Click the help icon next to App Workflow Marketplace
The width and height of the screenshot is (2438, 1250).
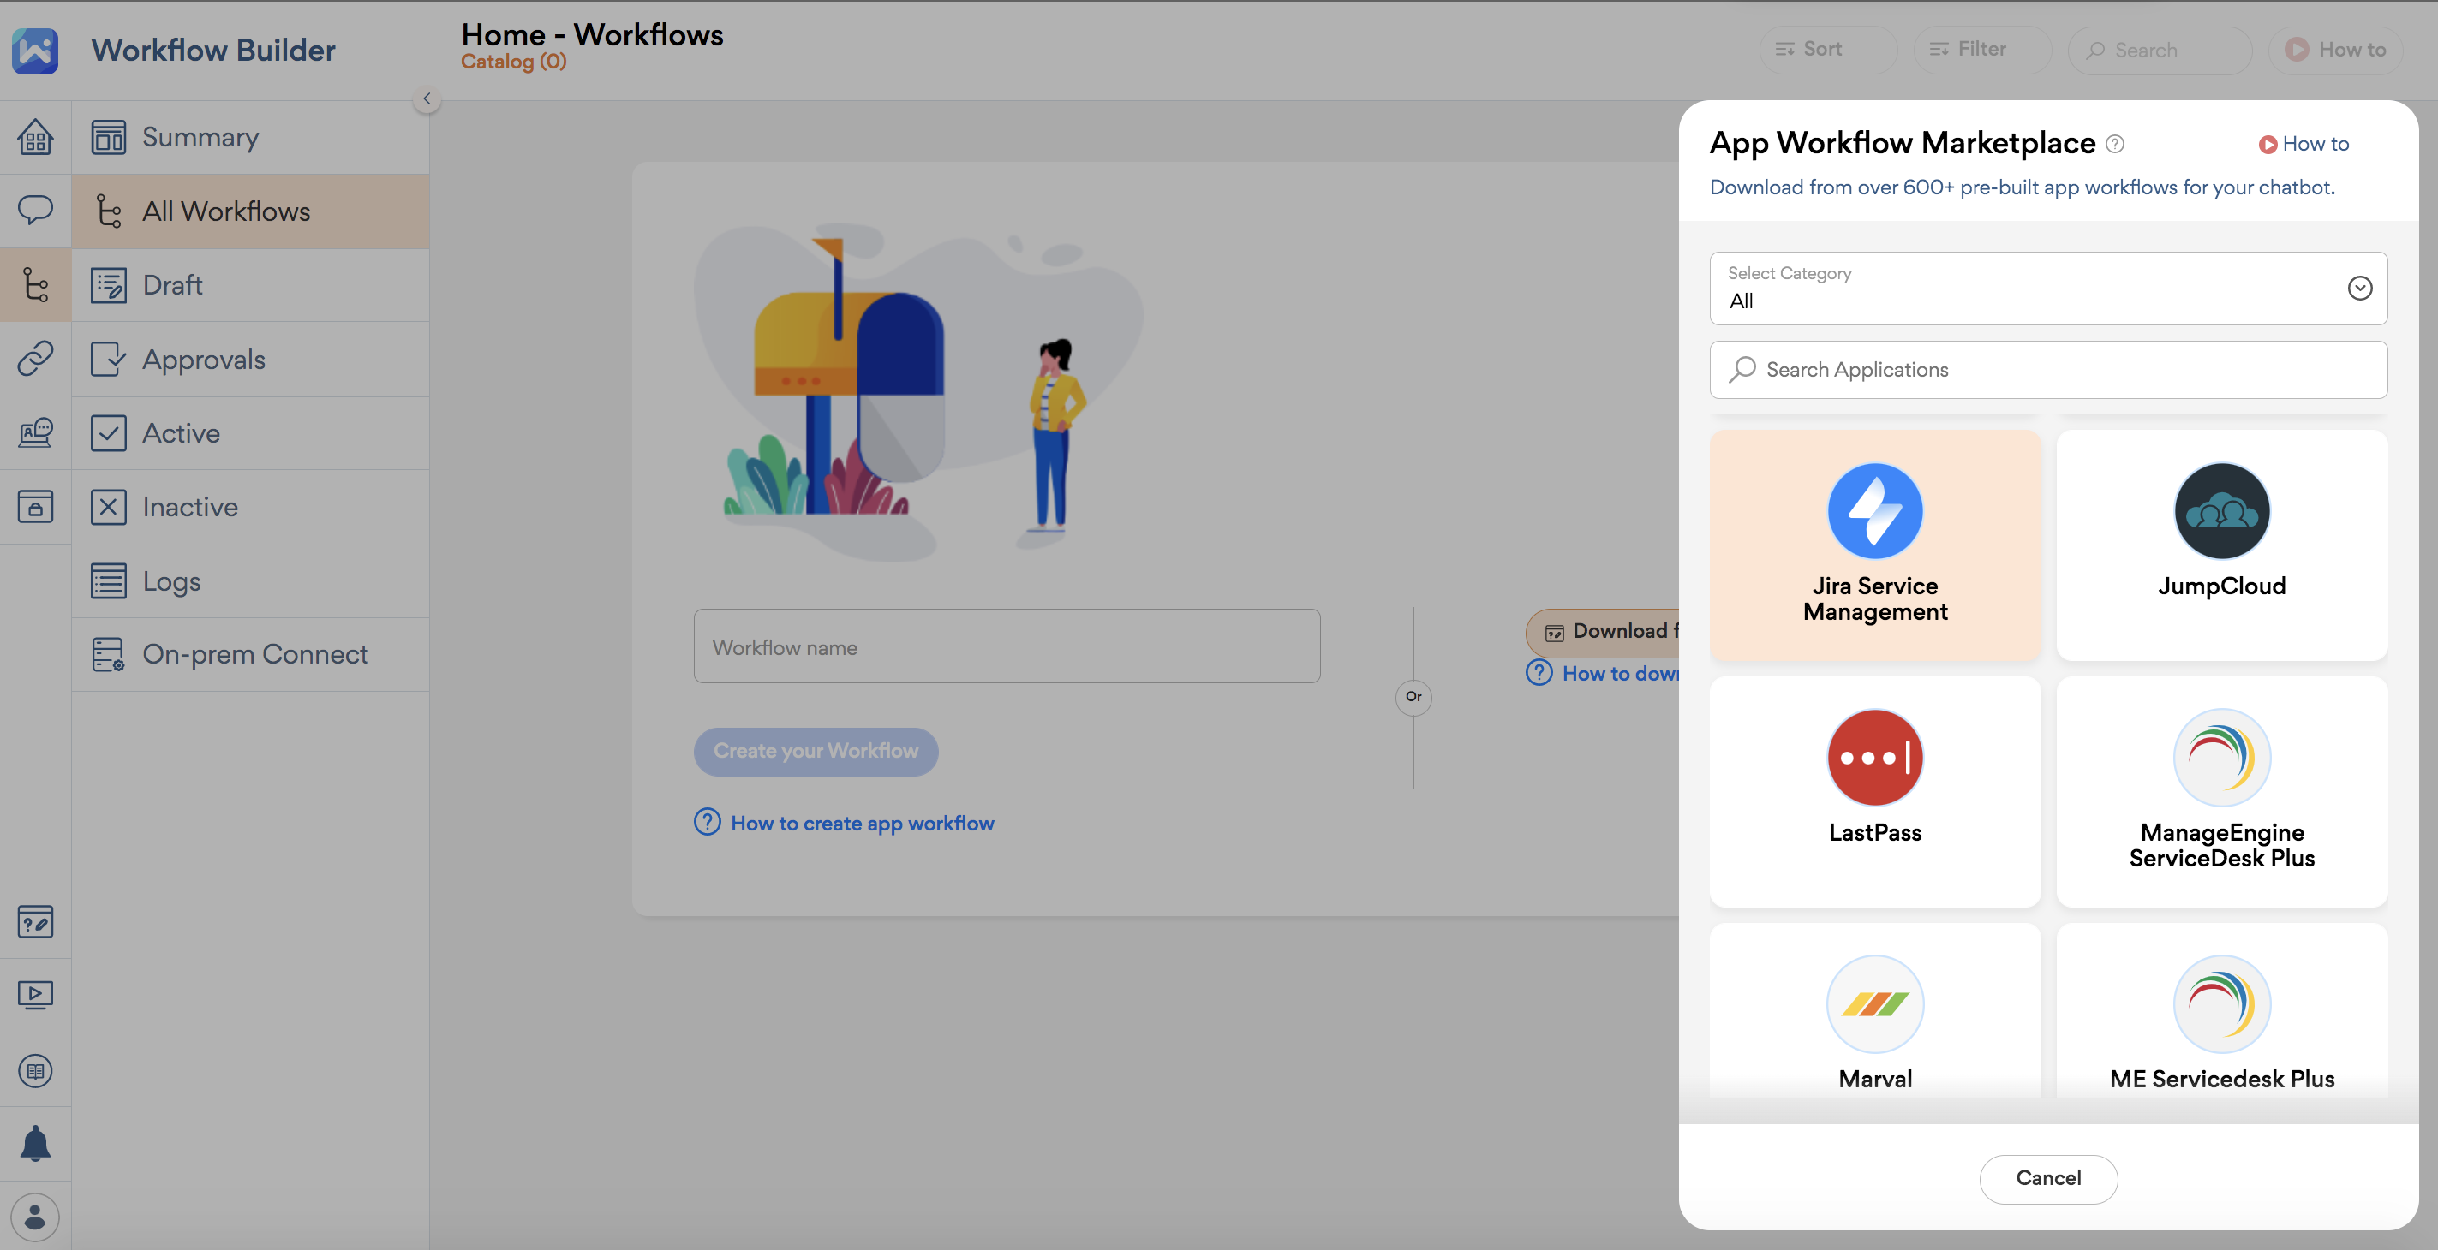click(x=2114, y=144)
